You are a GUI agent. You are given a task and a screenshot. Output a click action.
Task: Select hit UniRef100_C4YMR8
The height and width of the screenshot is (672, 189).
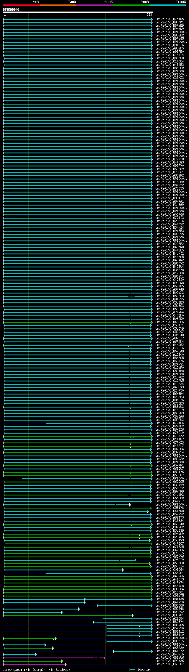click(170, 511)
